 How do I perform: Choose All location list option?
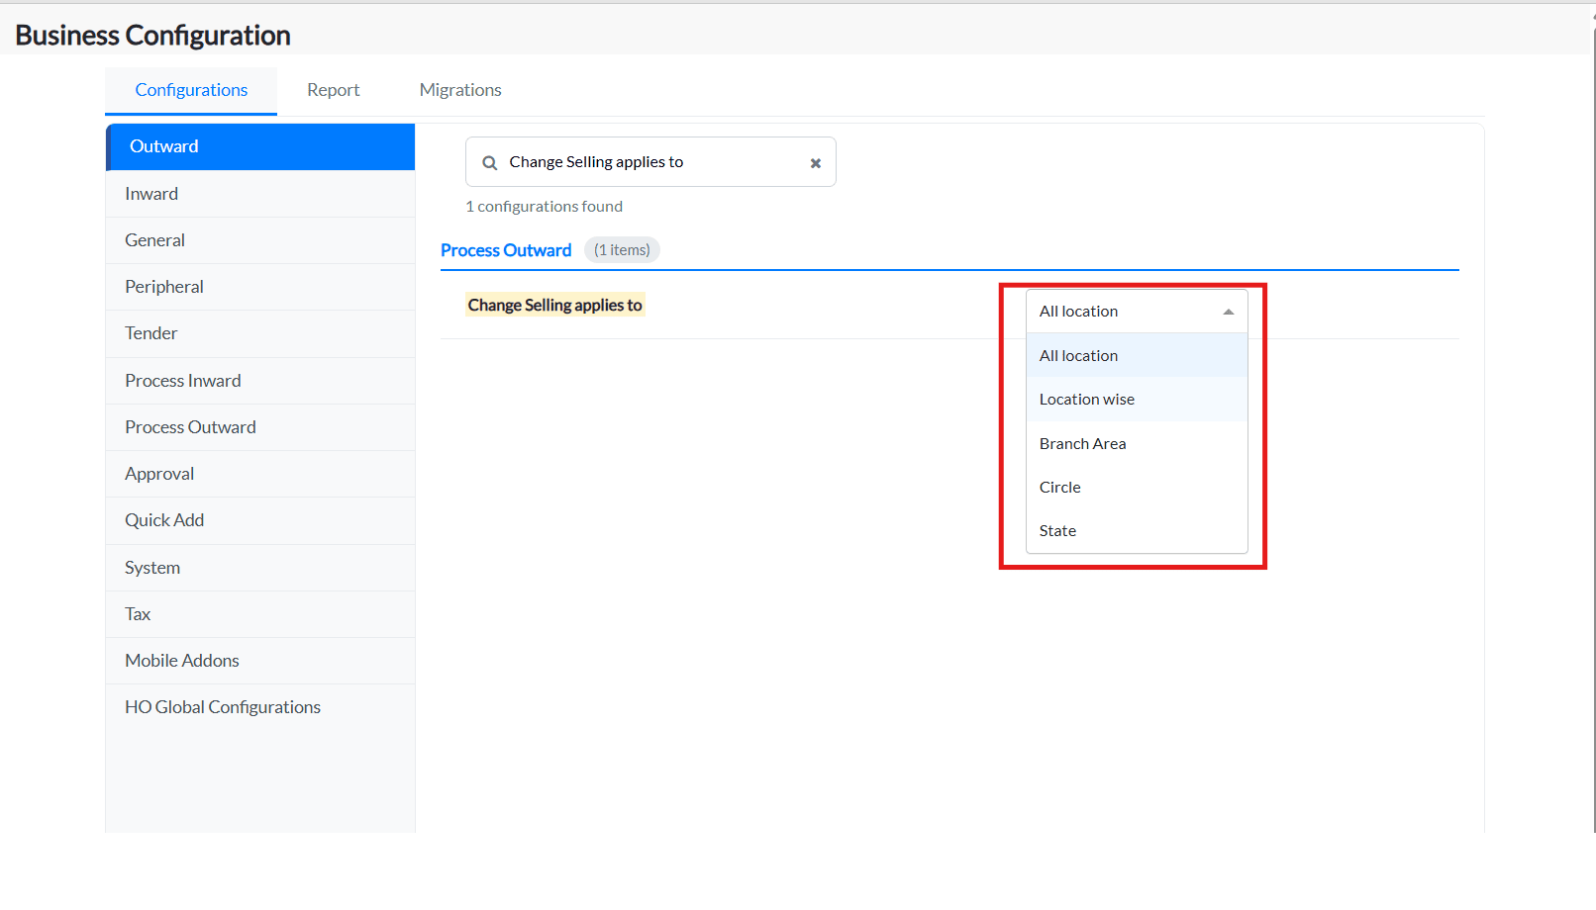click(x=1078, y=356)
